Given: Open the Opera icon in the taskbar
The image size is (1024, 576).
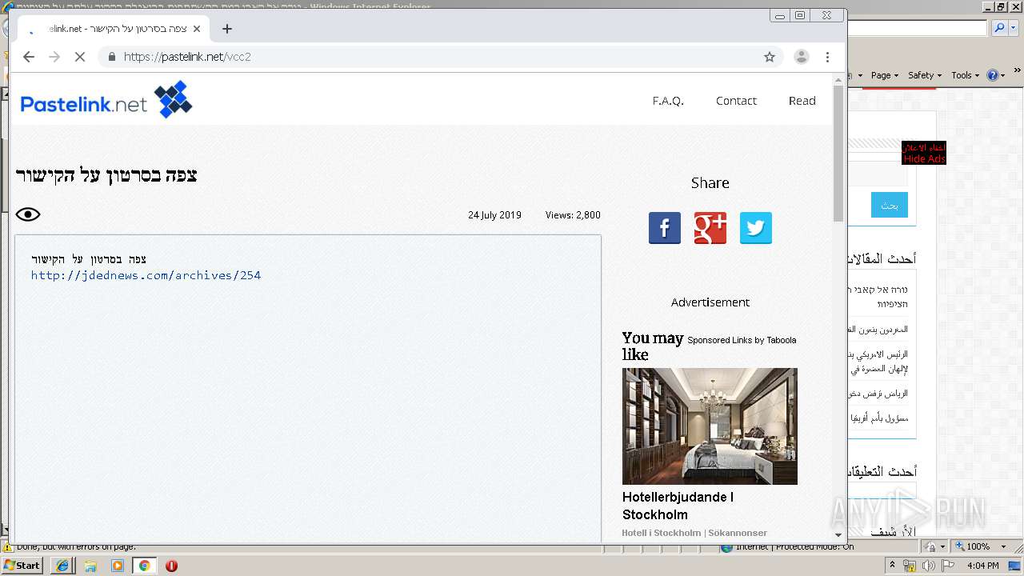Looking at the screenshot, I should [171, 566].
